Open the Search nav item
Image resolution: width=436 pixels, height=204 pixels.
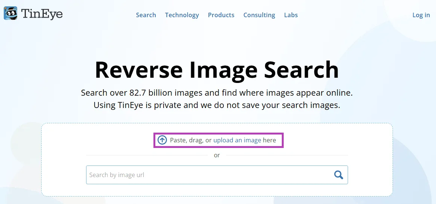(x=146, y=15)
